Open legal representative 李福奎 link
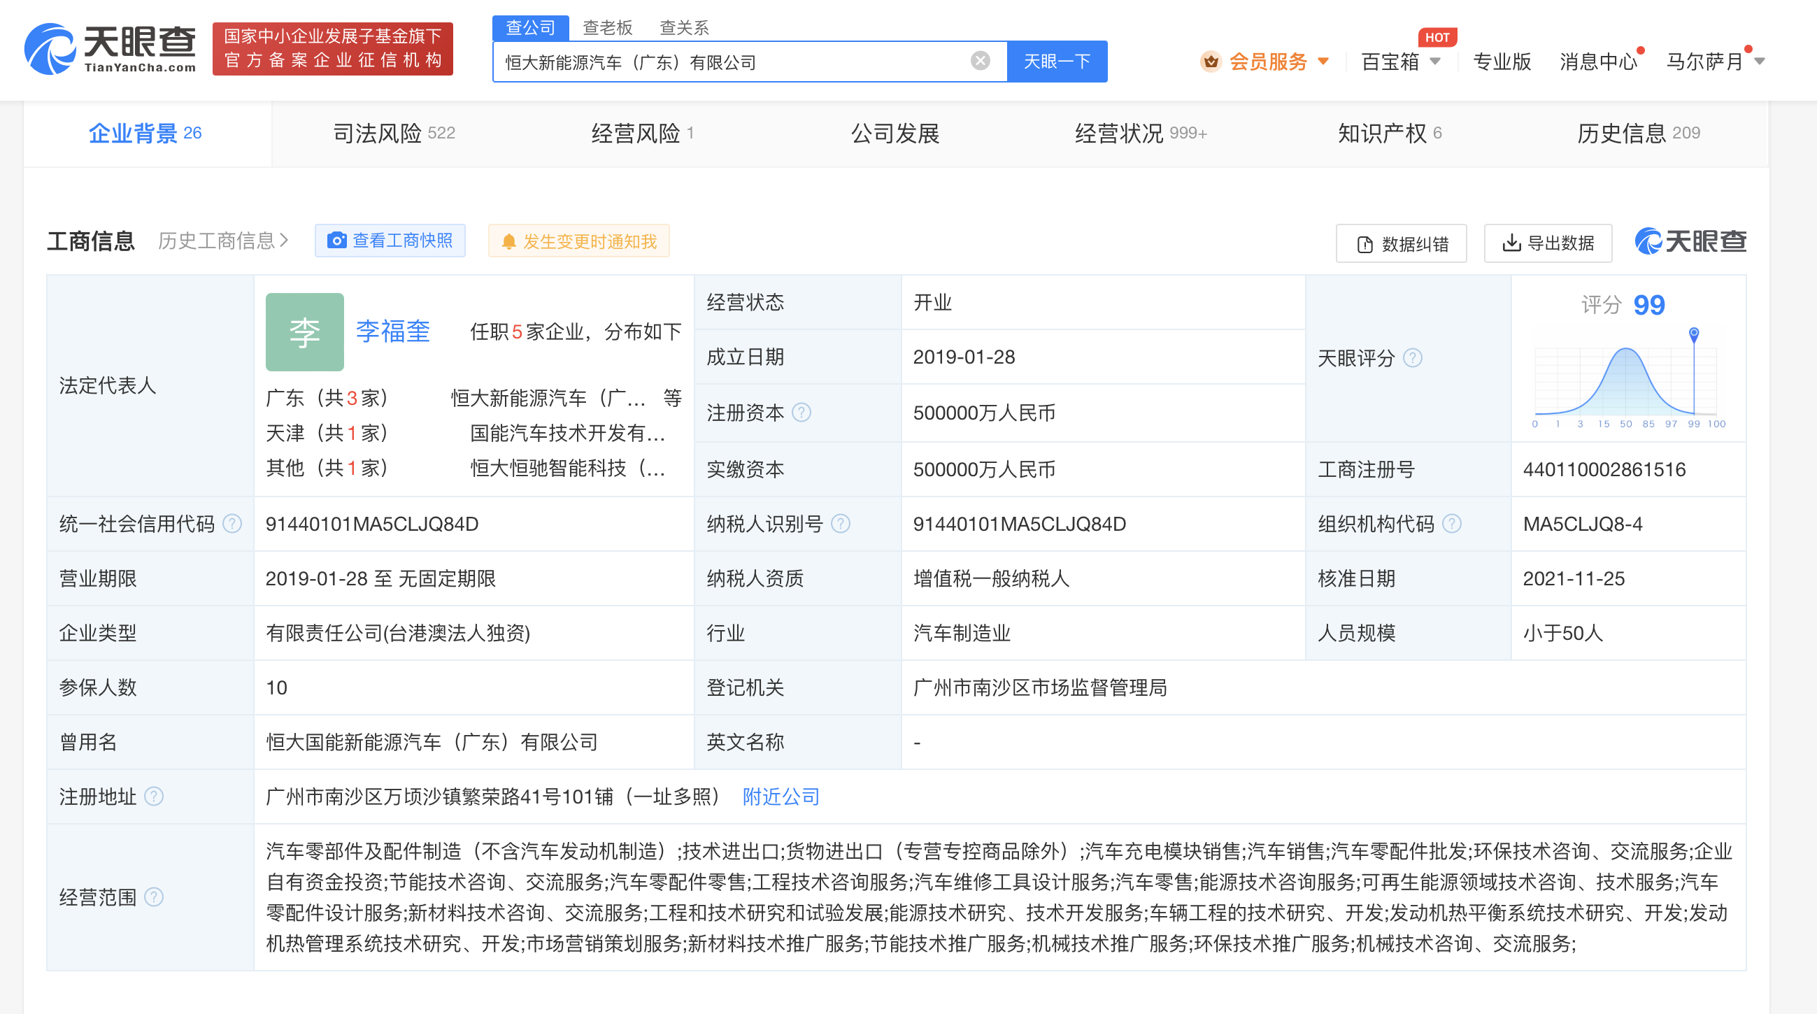Viewport: 1817px width, 1014px height. point(393,331)
